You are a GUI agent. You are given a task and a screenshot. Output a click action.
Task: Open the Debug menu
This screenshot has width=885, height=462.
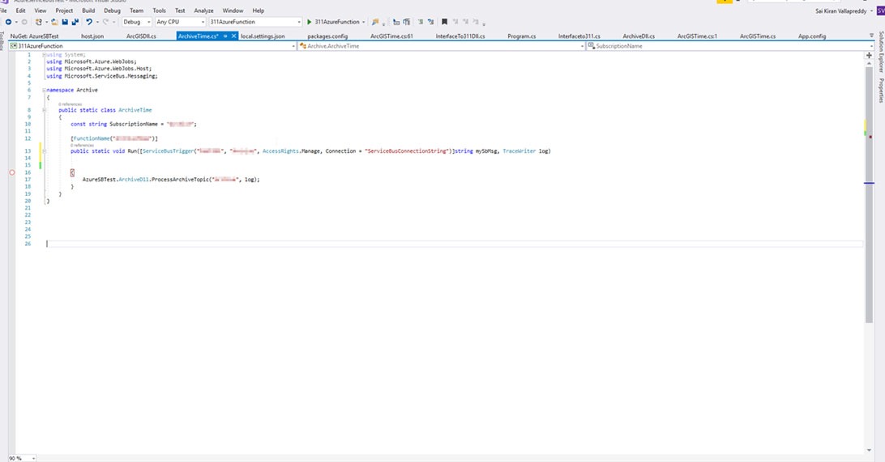coord(113,11)
